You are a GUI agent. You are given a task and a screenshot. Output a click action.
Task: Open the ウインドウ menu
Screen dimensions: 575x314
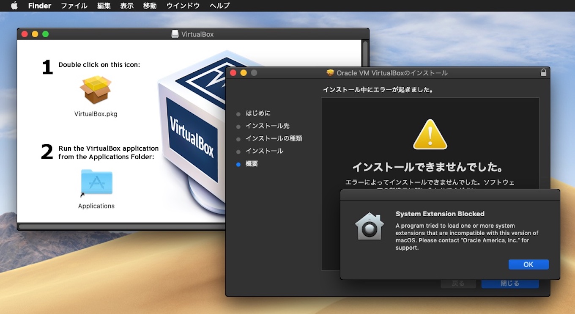point(183,6)
